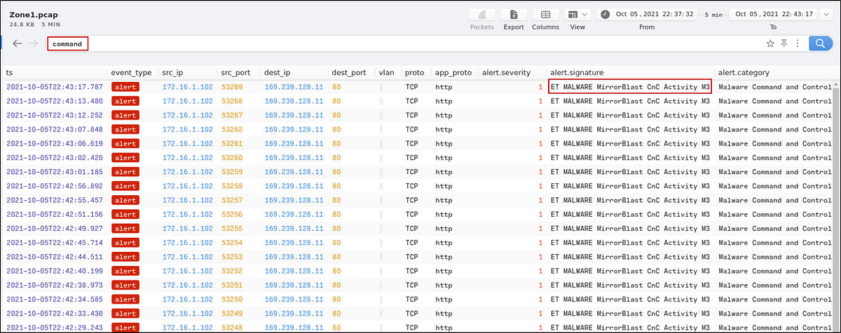
Task: Star the current search query
Action: (770, 43)
